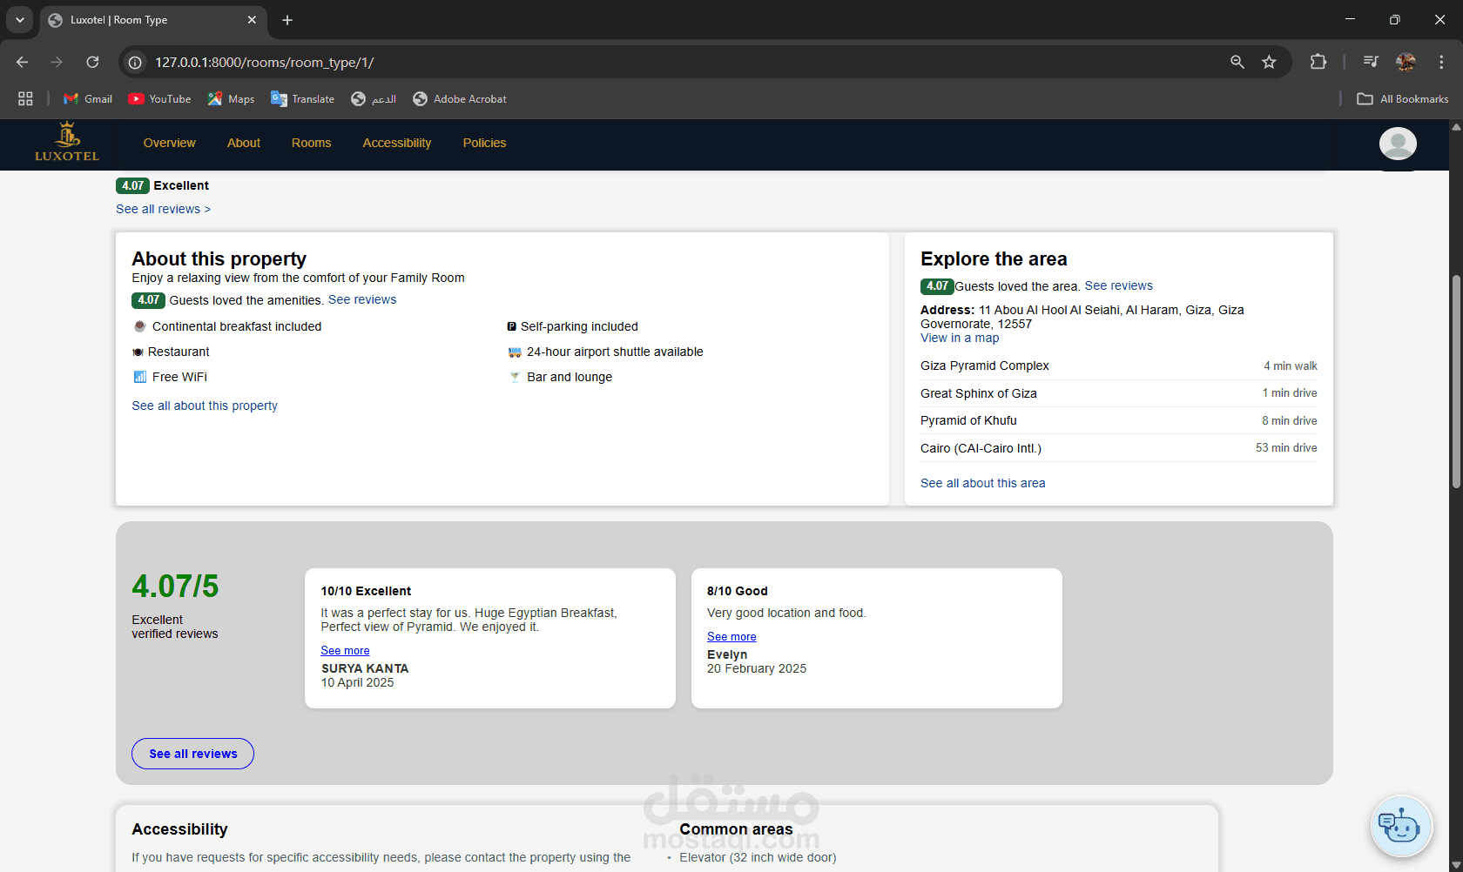
Task: Open the Chrome three-dot menu
Action: pos(1441,63)
